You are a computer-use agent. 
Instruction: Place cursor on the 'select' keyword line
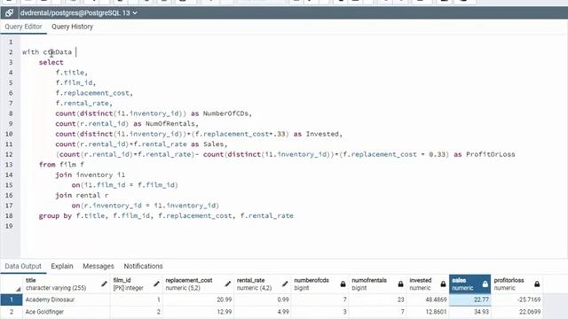51,62
